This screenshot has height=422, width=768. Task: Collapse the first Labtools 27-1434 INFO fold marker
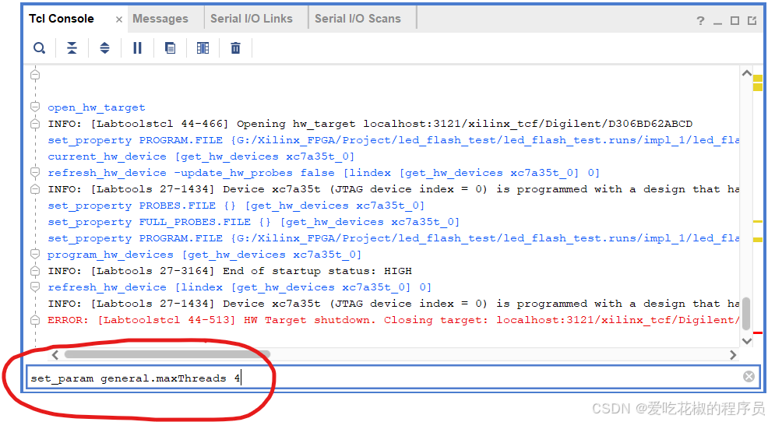[35, 189]
